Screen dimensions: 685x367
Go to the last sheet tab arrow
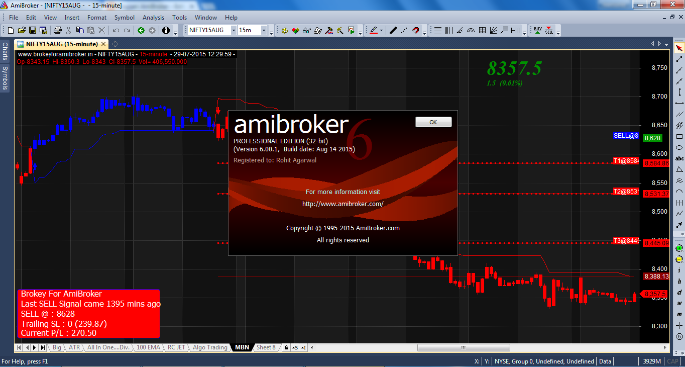[43, 347]
